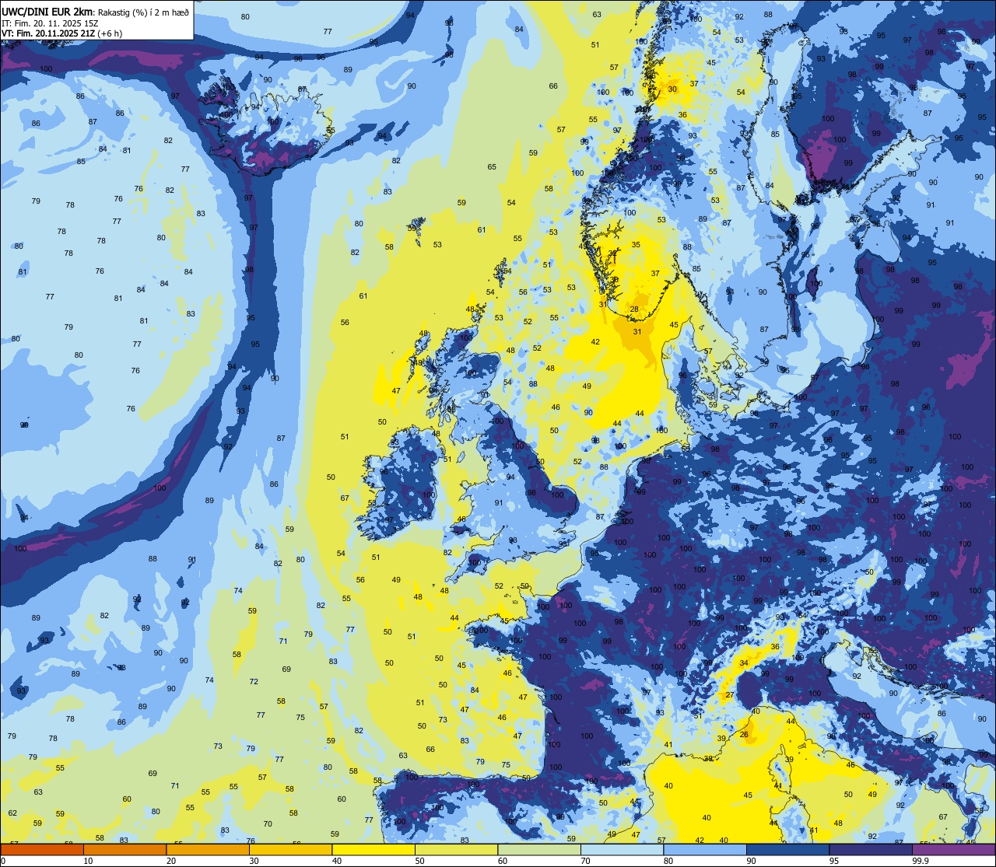
Task: Click the 30–40 golden yellow legend swatch
Action: (290, 849)
